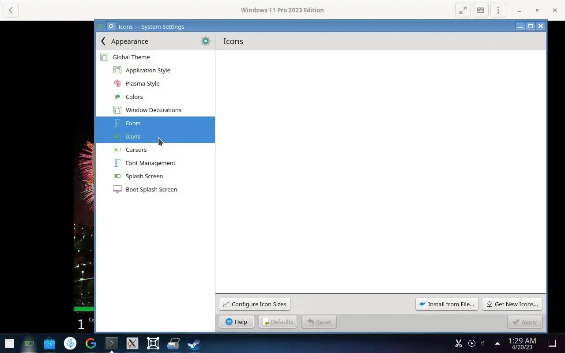Select the Font Management label

tap(151, 163)
